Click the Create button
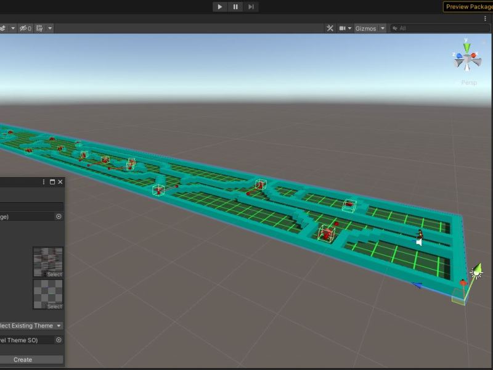This screenshot has height=370, width=493. [x=23, y=360]
